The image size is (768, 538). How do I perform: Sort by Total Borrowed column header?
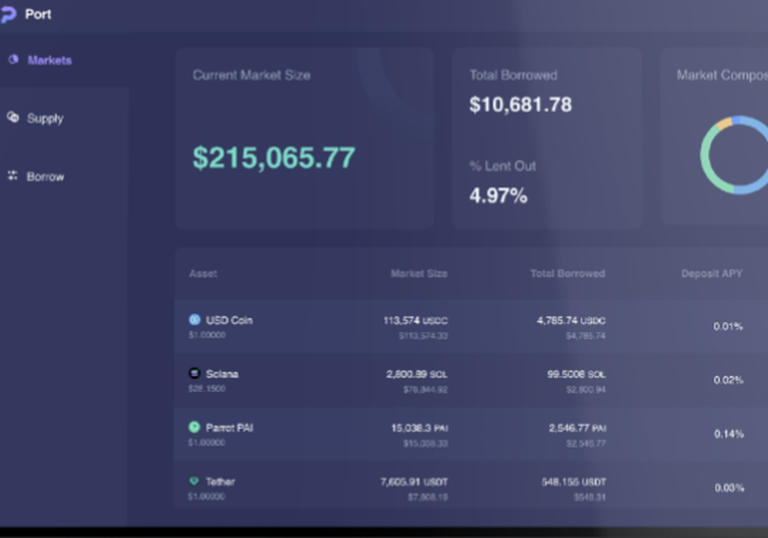coord(568,274)
